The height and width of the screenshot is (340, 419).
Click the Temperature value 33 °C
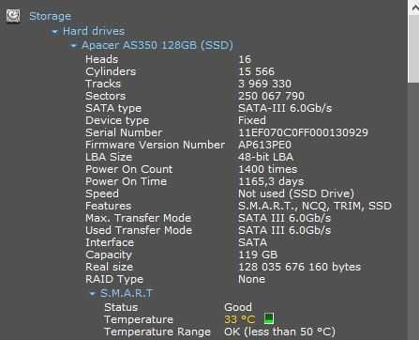pyautogui.click(x=240, y=319)
